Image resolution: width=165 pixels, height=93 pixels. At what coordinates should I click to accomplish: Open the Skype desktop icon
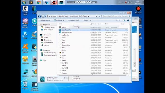(25, 35)
